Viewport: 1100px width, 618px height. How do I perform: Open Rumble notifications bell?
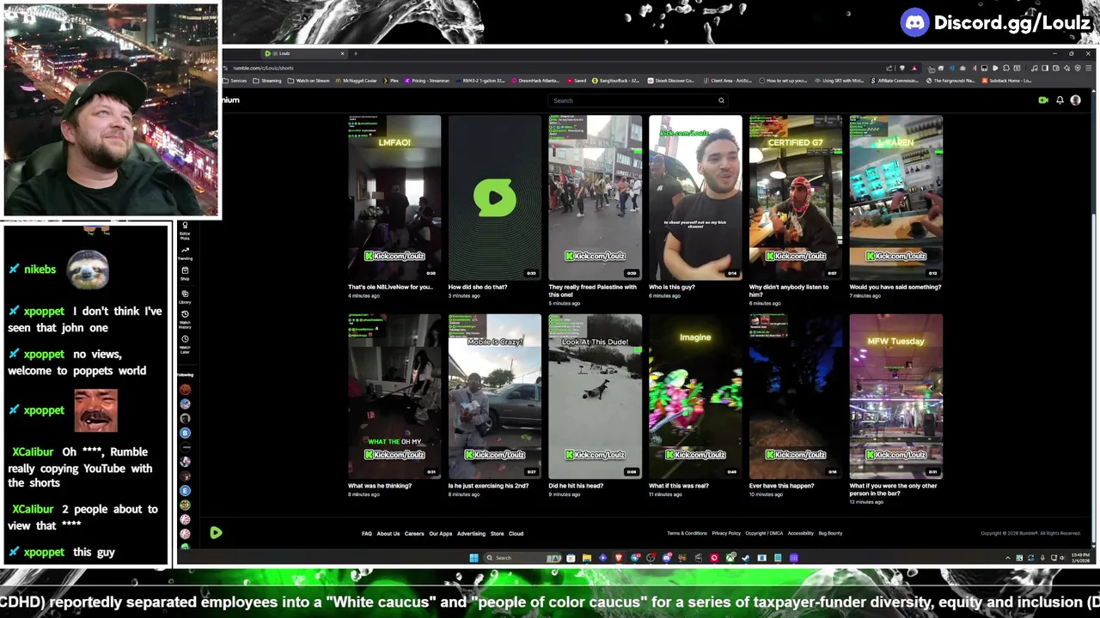tap(1060, 100)
